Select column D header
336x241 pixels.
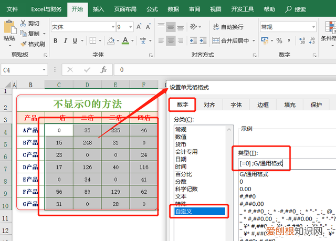(87, 85)
